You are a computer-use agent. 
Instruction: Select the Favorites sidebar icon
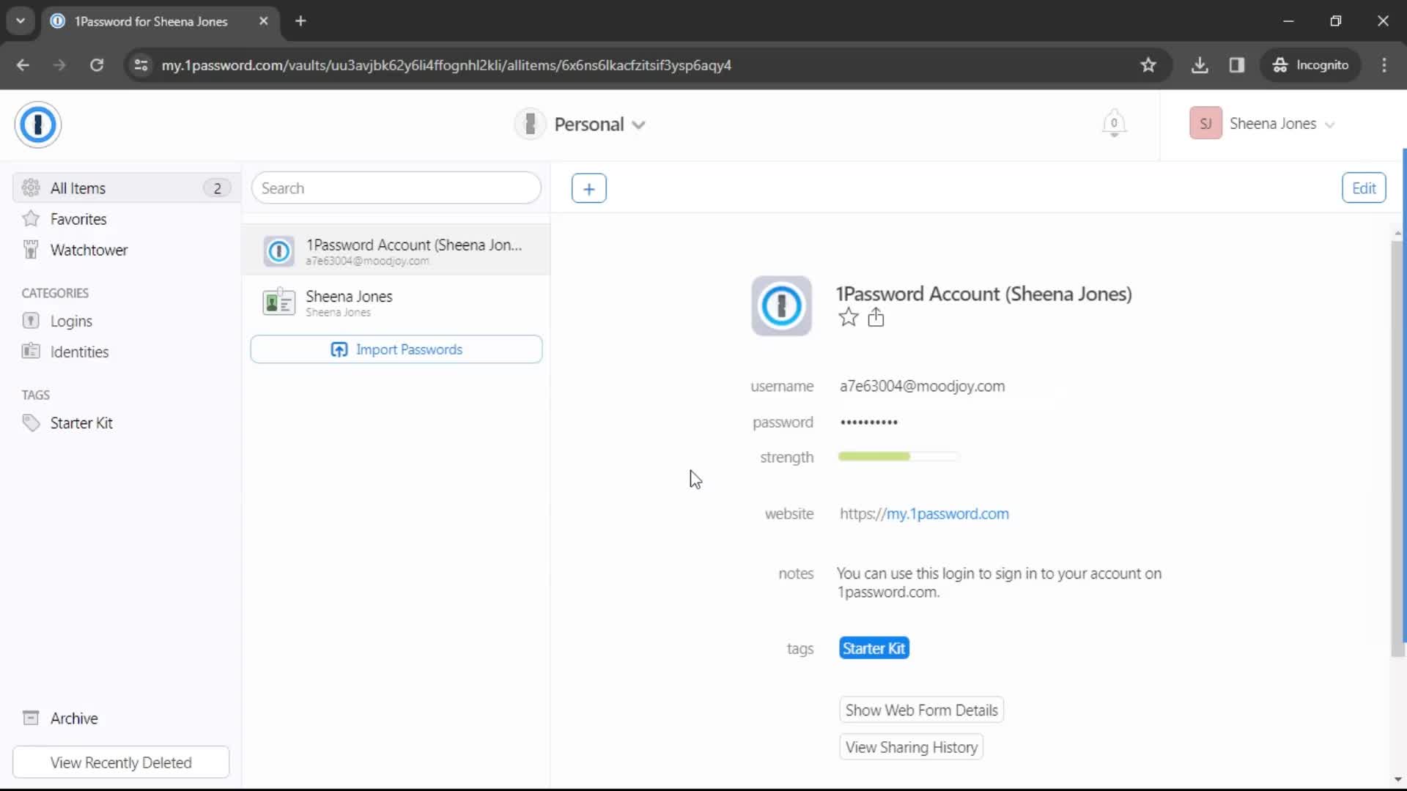tap(31, 218)
